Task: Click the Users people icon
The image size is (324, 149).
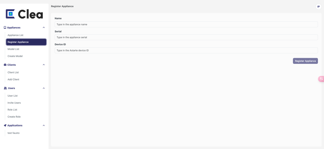Action: pos(5,88)
